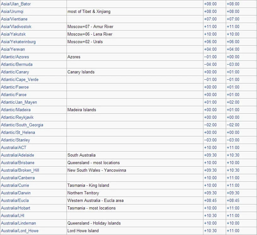Follow the Australia/Eucla link

15,200
